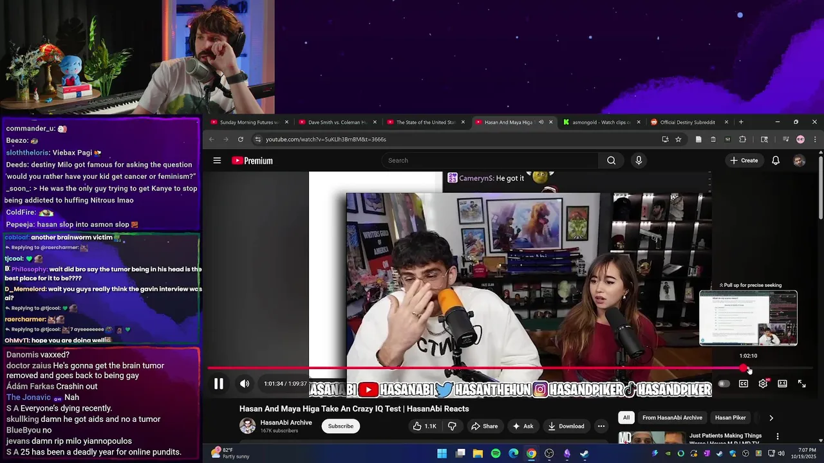824x463 pixels.
Task: Open the media controls icon in Chrome
Action: point(786,140)
